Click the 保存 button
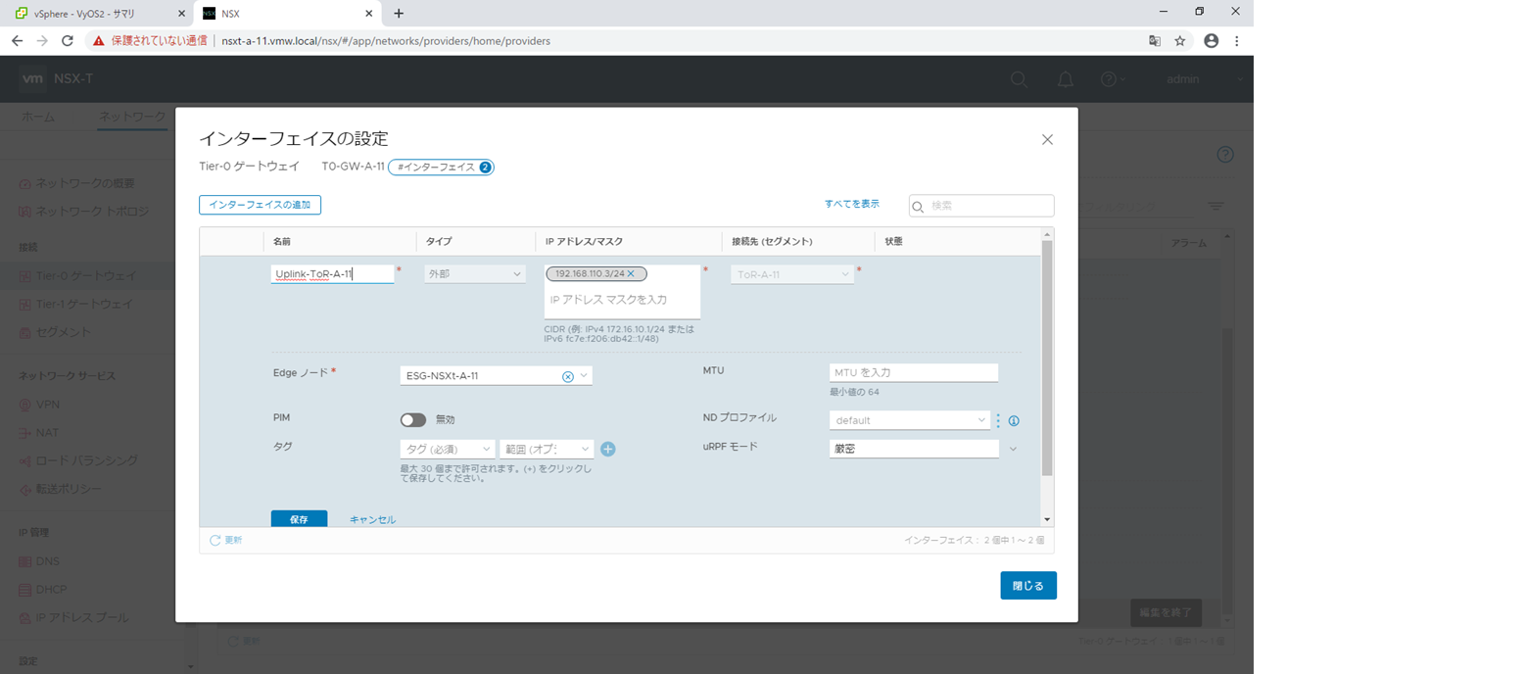The width and height of the screenshot is (1524, 674). coord(299,519)
